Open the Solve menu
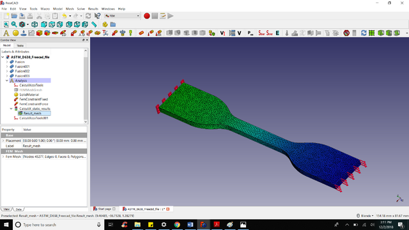This screenshot has height=230, width=409. pyautogui.click(x=81, y=9)
